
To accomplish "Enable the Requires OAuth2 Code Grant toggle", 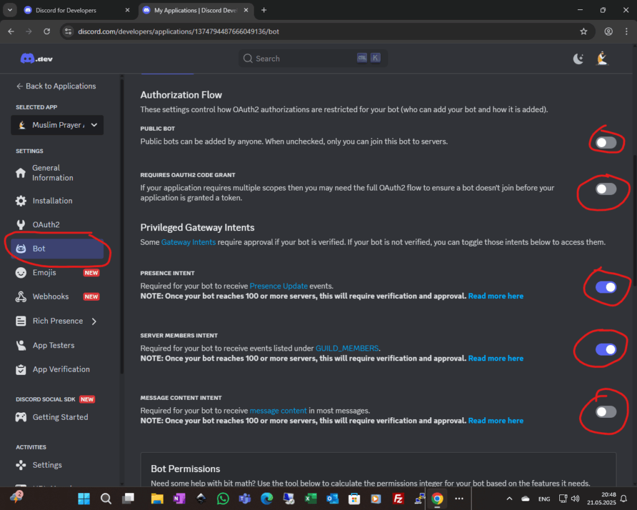I will coord(606,189).
